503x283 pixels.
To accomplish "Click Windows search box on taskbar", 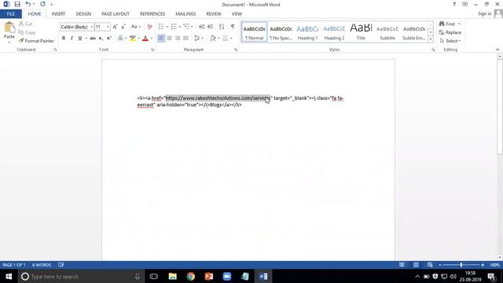I will [81, 276].
